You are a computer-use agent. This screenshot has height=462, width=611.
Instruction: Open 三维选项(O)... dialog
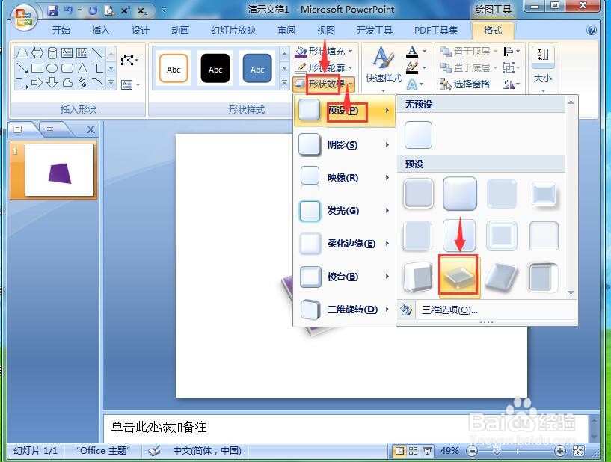click(449, 310)
